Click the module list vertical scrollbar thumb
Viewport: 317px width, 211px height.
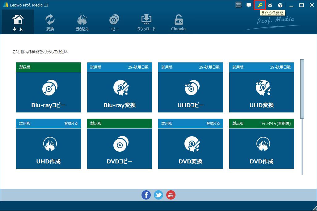pos(302,89)
